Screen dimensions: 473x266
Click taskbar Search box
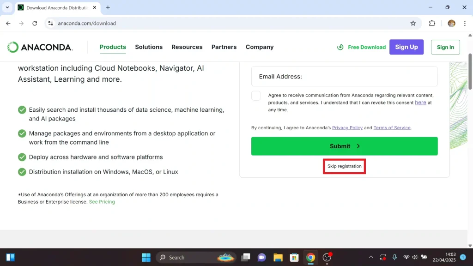point(196,257)
